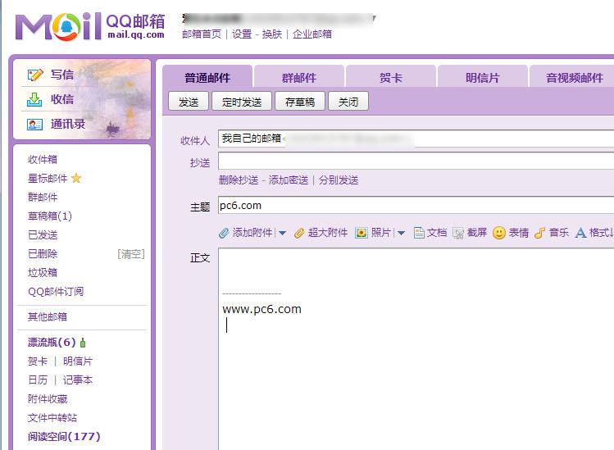
Task: Click the 发送 send button
Action: point(189,102)
